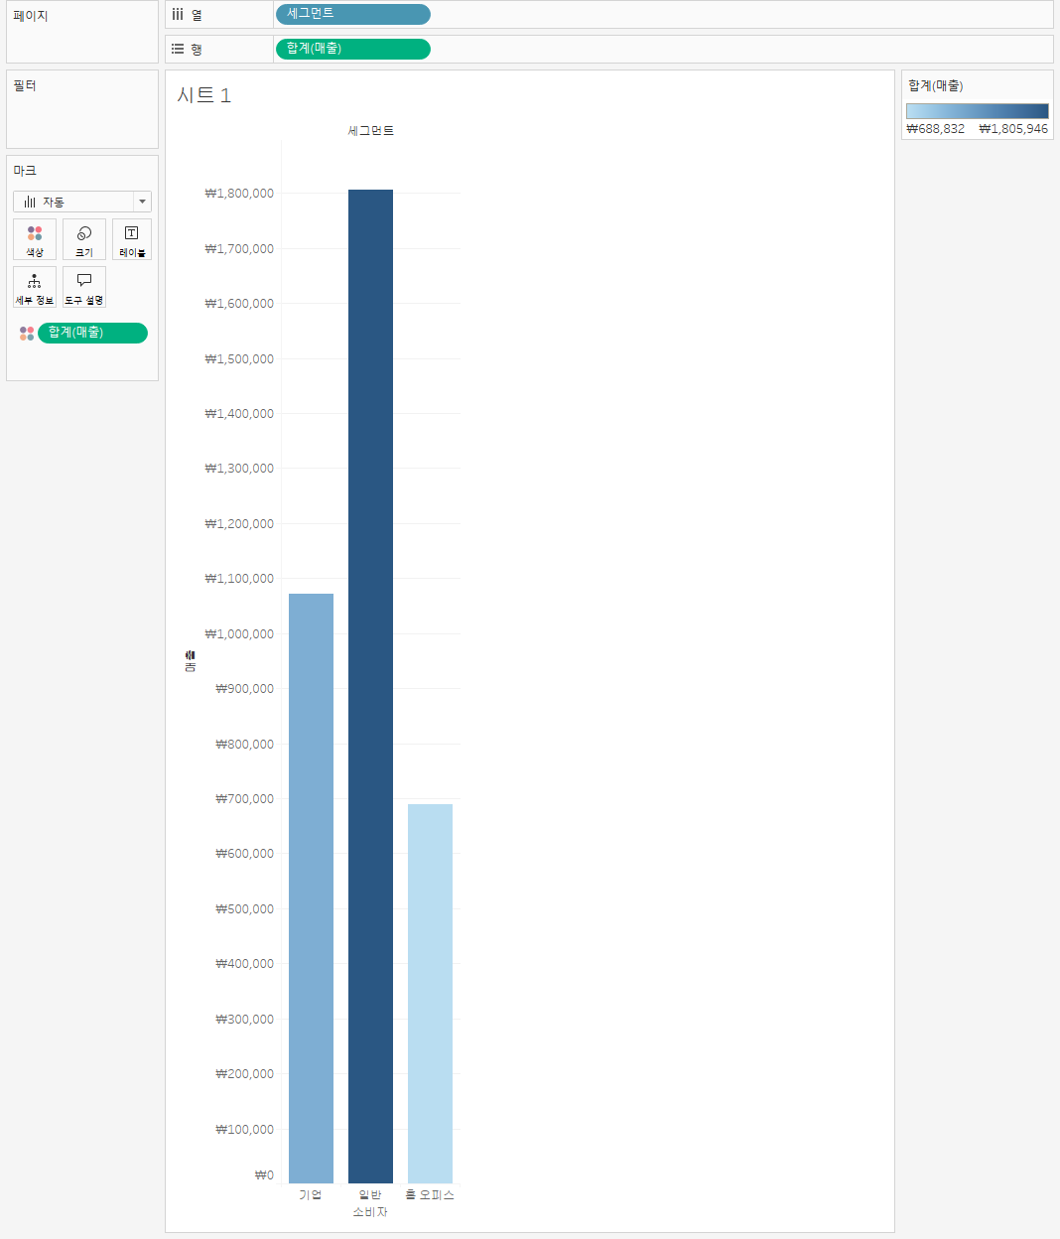This screenshot has height=1239, width=1060.
Task: Click the 필터 shelf label
Action: tap(25, 86)
